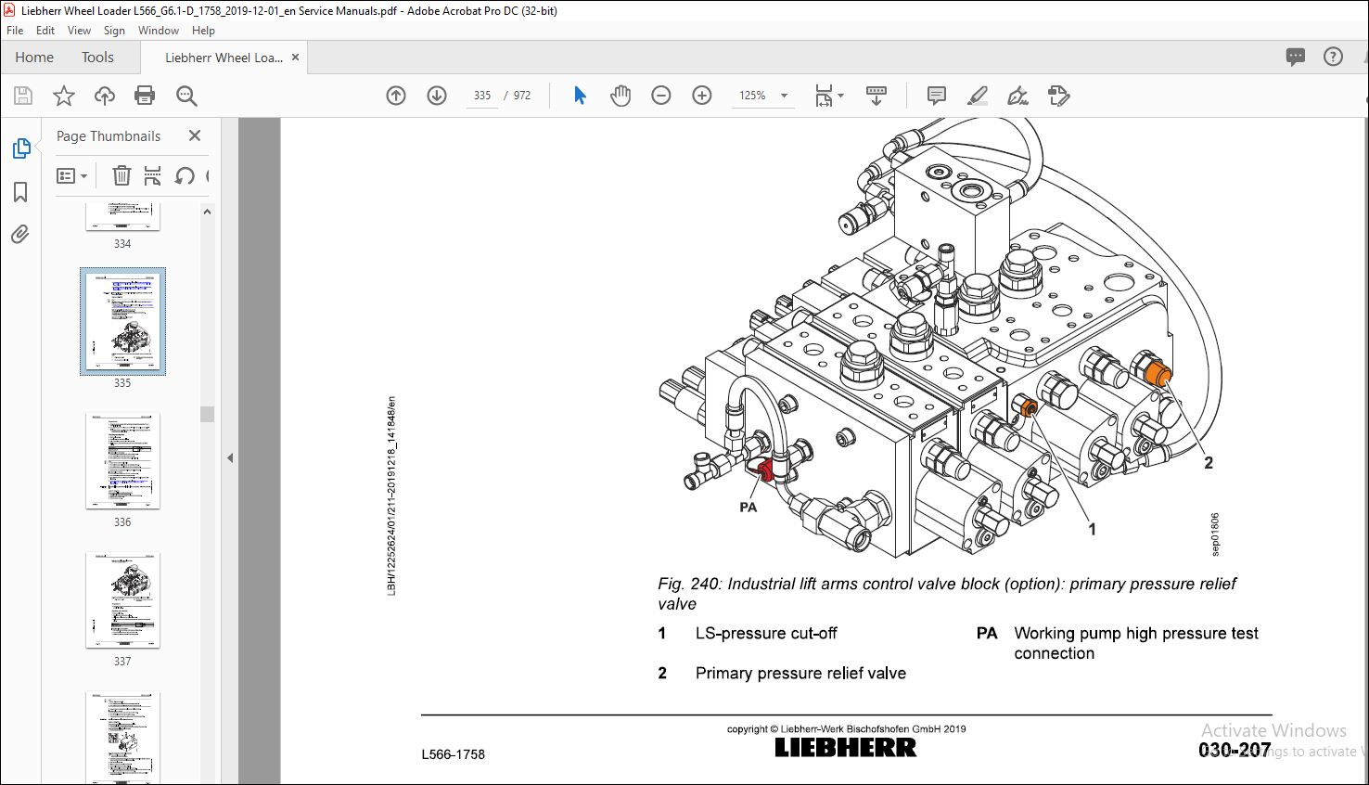Go to next page arrow
The height and width of the screenshot is (785, 1369).
click(x=437, y=96)
